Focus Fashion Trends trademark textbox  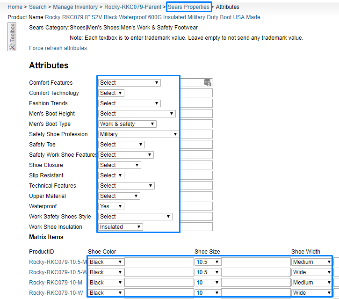[x=196, y=103]
